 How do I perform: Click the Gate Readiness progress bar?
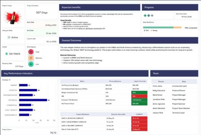click(162, 27)
